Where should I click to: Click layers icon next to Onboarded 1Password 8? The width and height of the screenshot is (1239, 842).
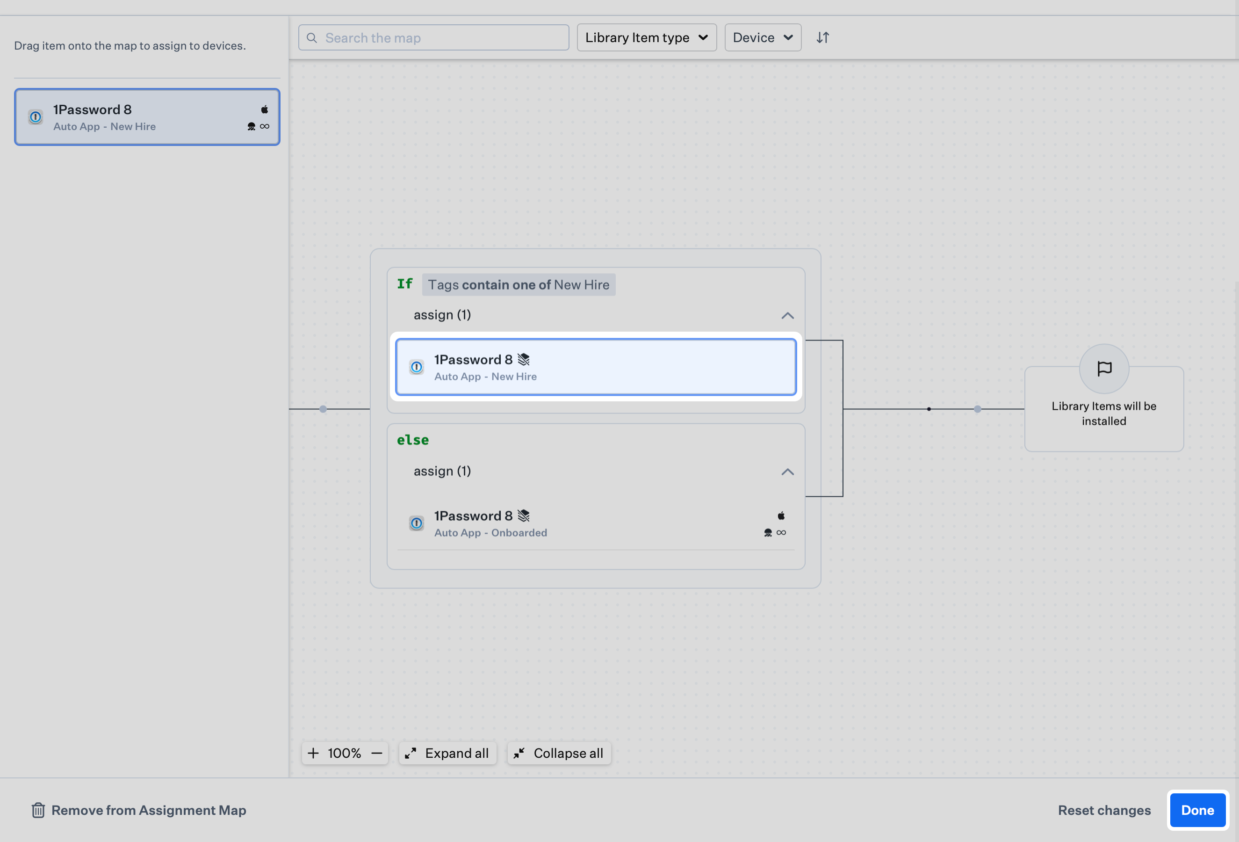[524, 515]
